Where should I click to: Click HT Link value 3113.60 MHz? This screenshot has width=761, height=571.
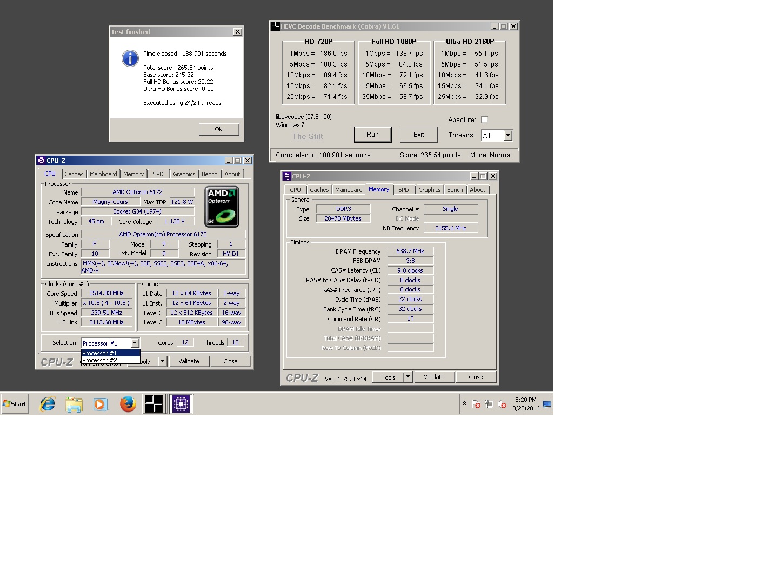point(106,322)
